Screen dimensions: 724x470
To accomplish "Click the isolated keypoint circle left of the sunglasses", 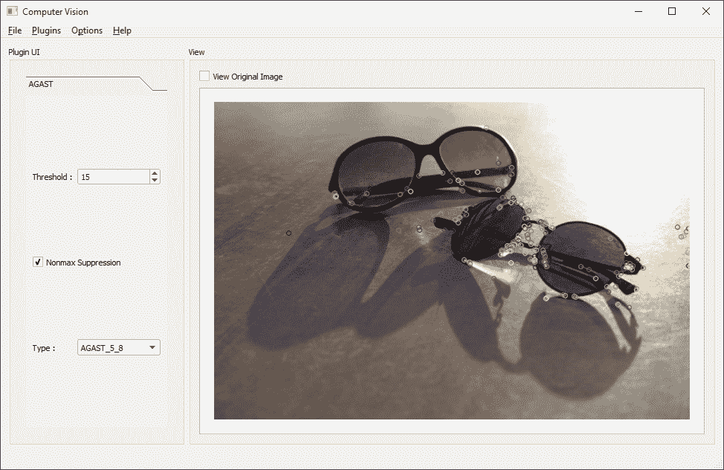I will (289, 233).
